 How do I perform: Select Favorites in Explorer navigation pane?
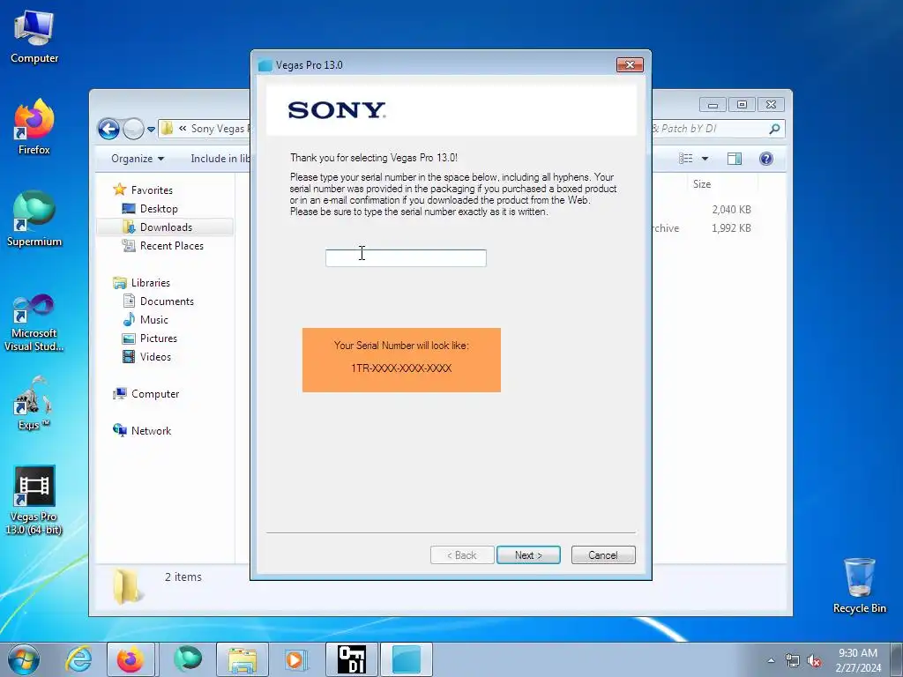152,190
